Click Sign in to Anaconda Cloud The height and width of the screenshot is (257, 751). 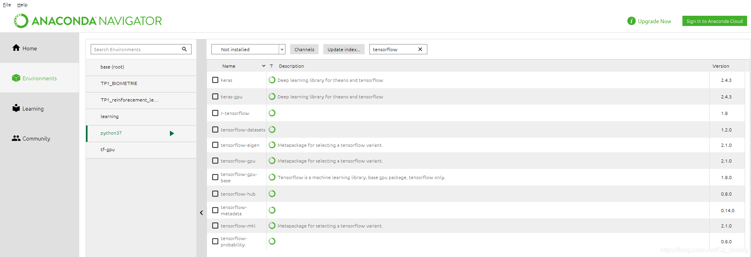click(714, 21)
